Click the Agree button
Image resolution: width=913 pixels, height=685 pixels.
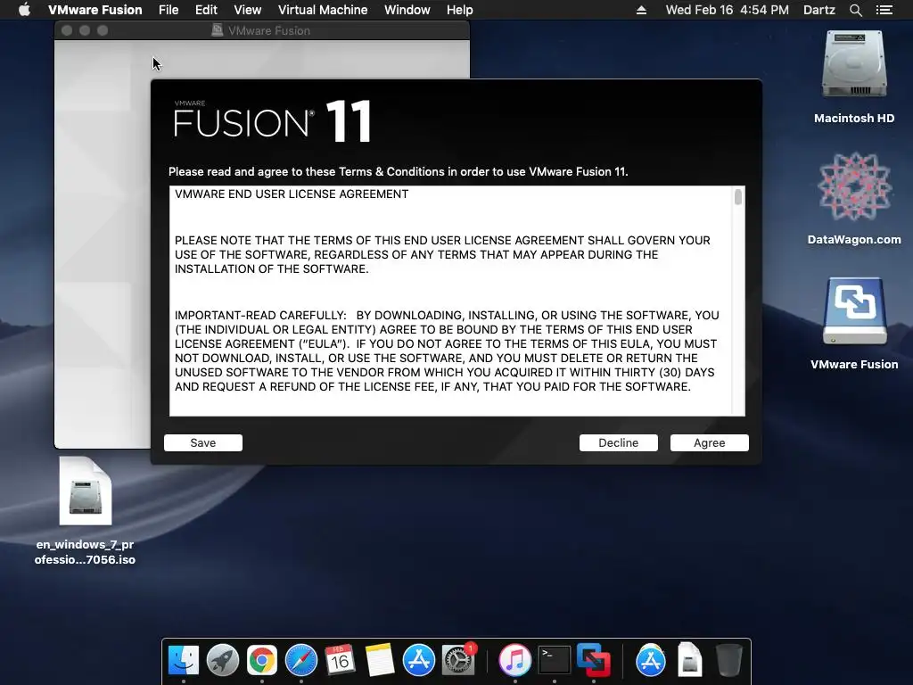click(709, 442)
